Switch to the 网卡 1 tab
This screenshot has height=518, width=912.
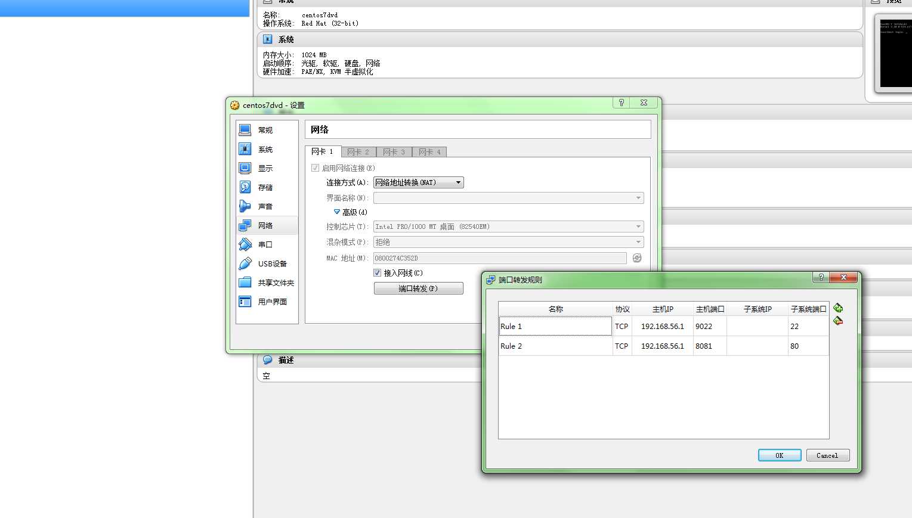tap(323, 152)
